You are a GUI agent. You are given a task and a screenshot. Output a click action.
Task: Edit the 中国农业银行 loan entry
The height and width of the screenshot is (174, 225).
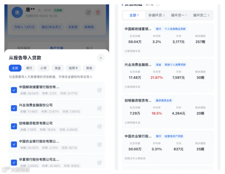click(99, 144)
